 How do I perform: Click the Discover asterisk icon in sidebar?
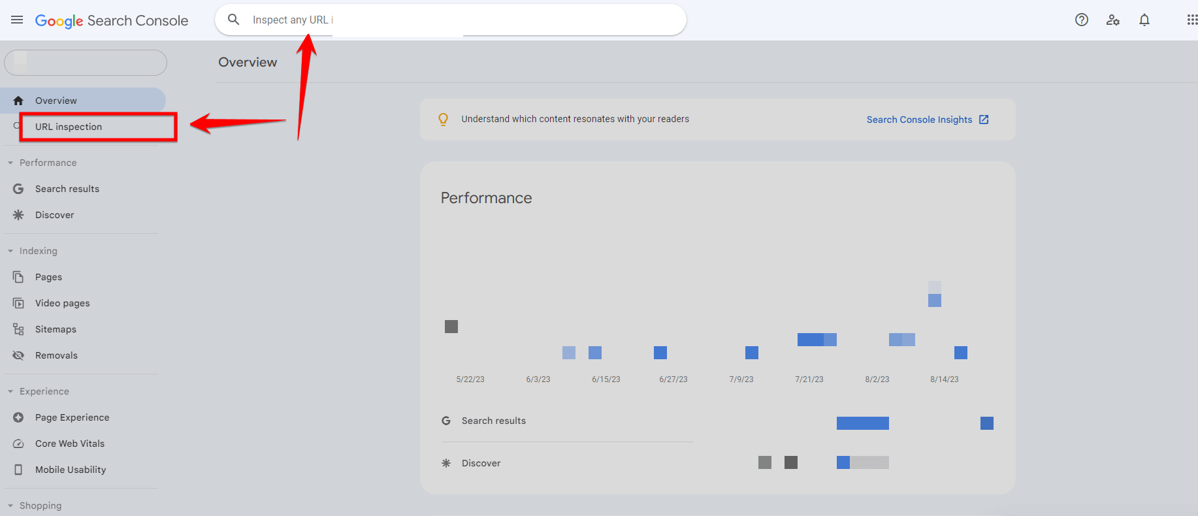(x=18, y=215)
